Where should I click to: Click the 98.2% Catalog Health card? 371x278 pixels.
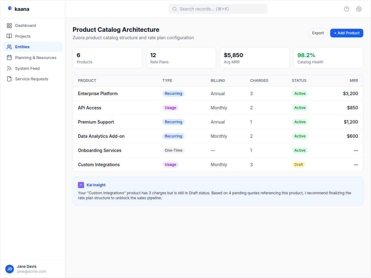pyautogui.click(x=328, y=58)
